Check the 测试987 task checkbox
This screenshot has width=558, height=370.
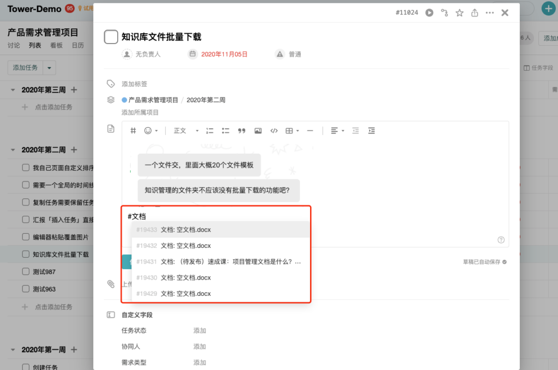(x=26, y=271)
